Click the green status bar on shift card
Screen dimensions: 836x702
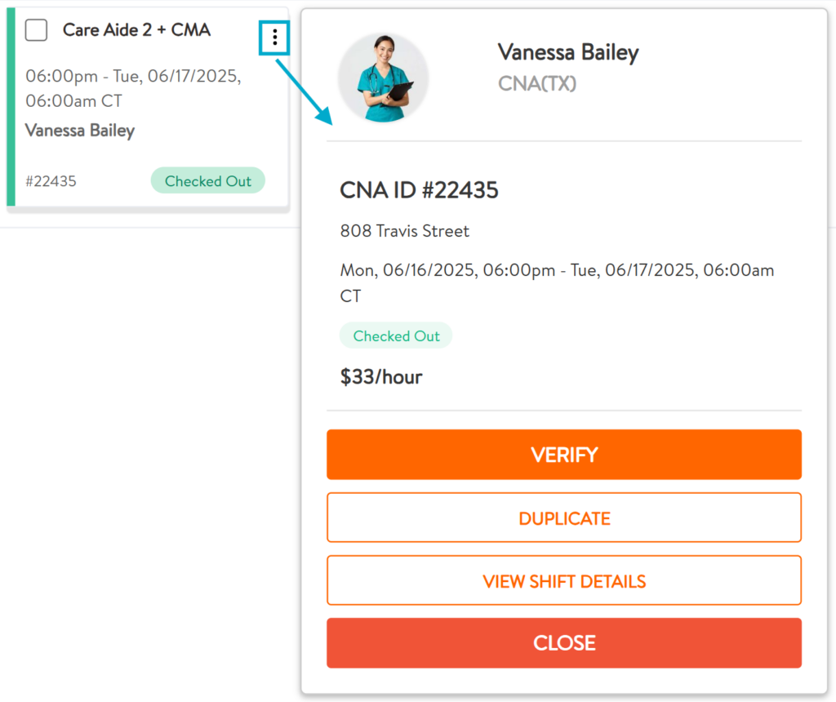point(11,107)
